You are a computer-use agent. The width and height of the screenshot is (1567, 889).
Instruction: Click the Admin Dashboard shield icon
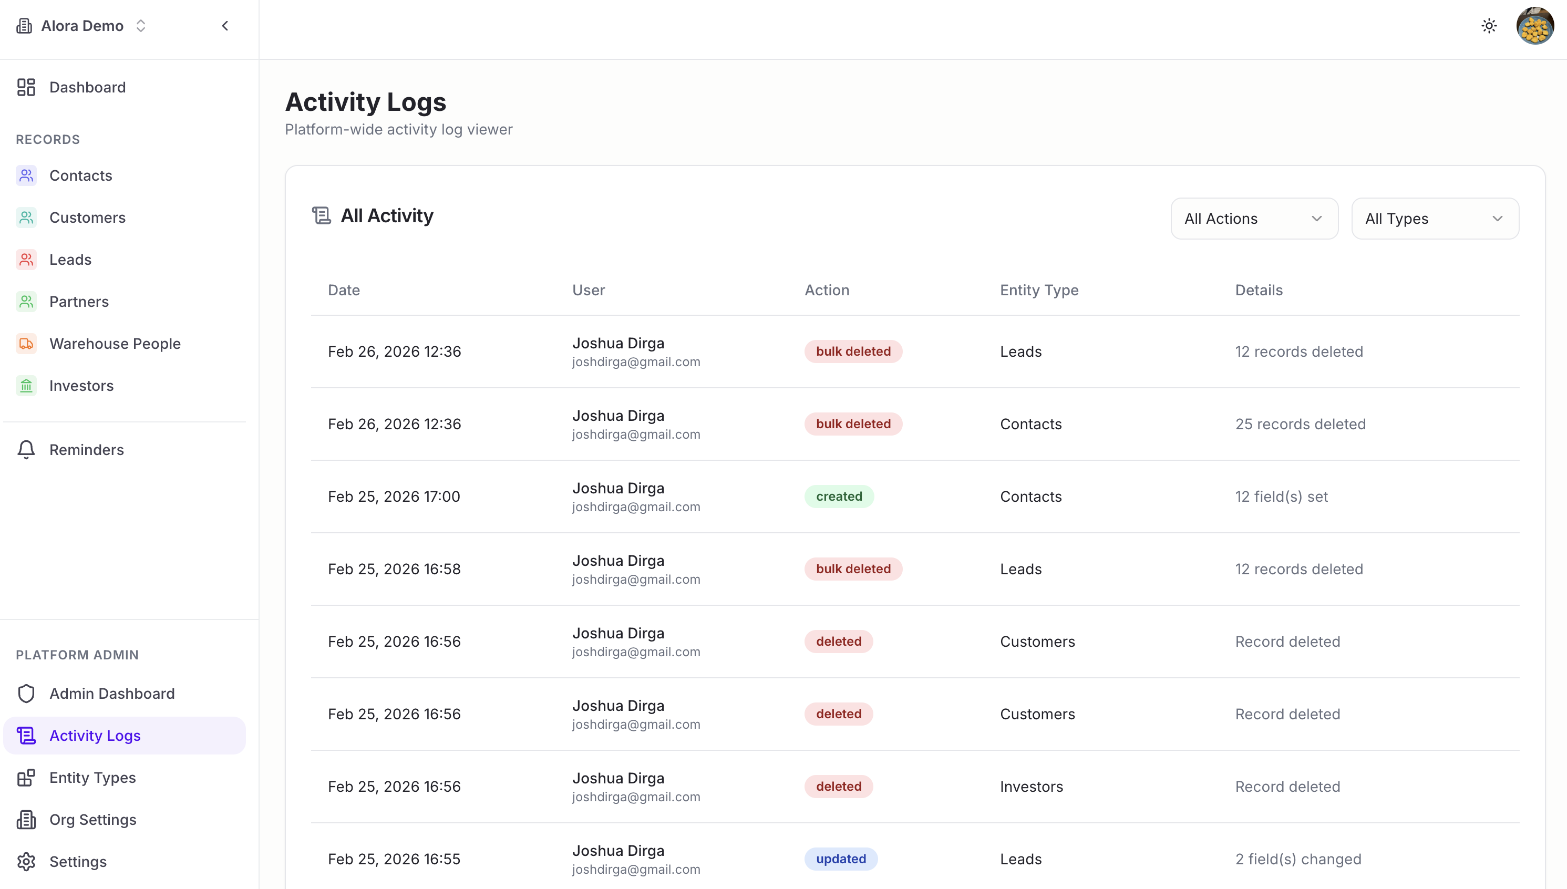26,694
